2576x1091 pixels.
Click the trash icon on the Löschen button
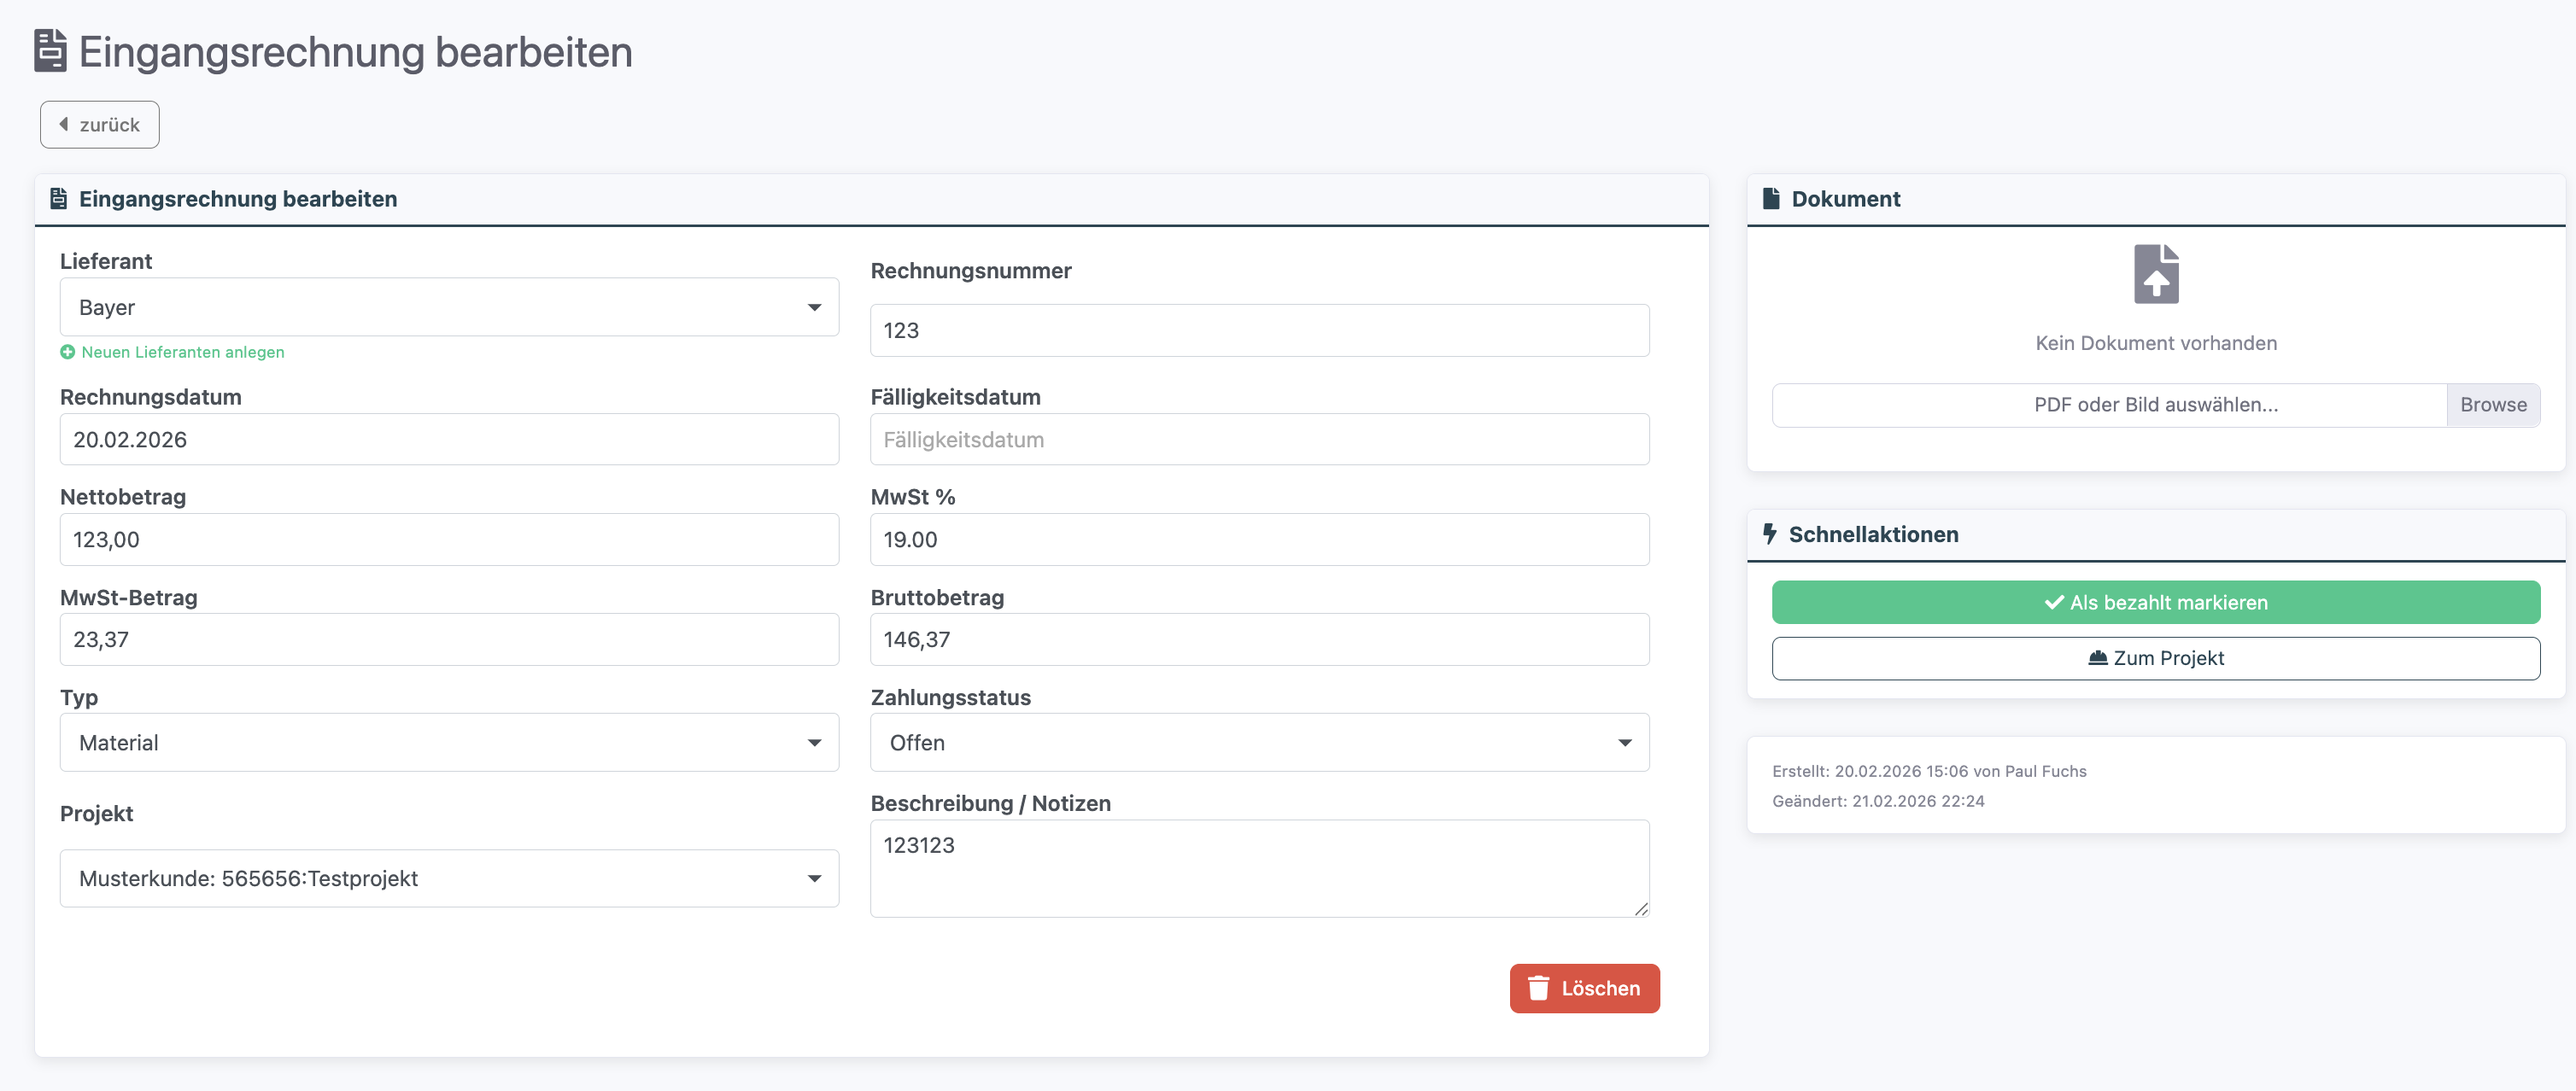pos(1538,988)
